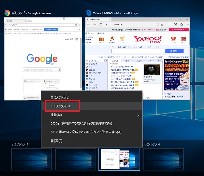Switch to the デスクトップ 4 thumbnail
This screenshot has width=204, height=176.
(x=163, y=159)
